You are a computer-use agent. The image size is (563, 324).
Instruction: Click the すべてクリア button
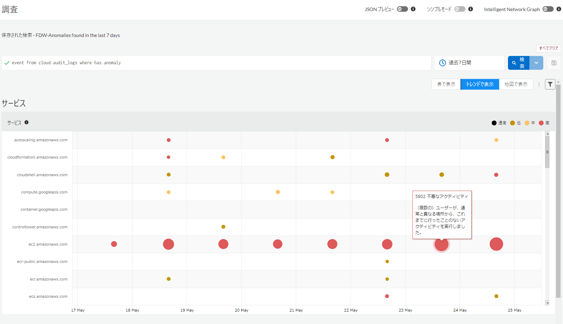(548, 48)
